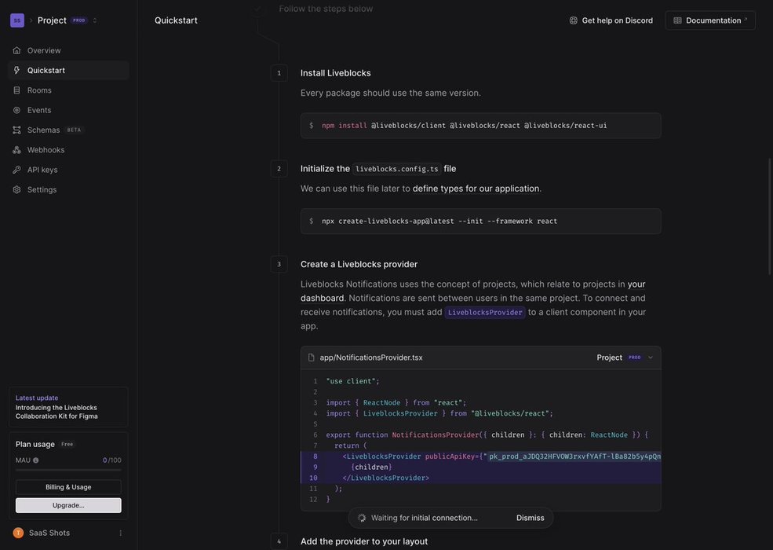Click the BETA badge next to Schemas
The height and width of the screenshot is (550, 773).
(74, 130)
